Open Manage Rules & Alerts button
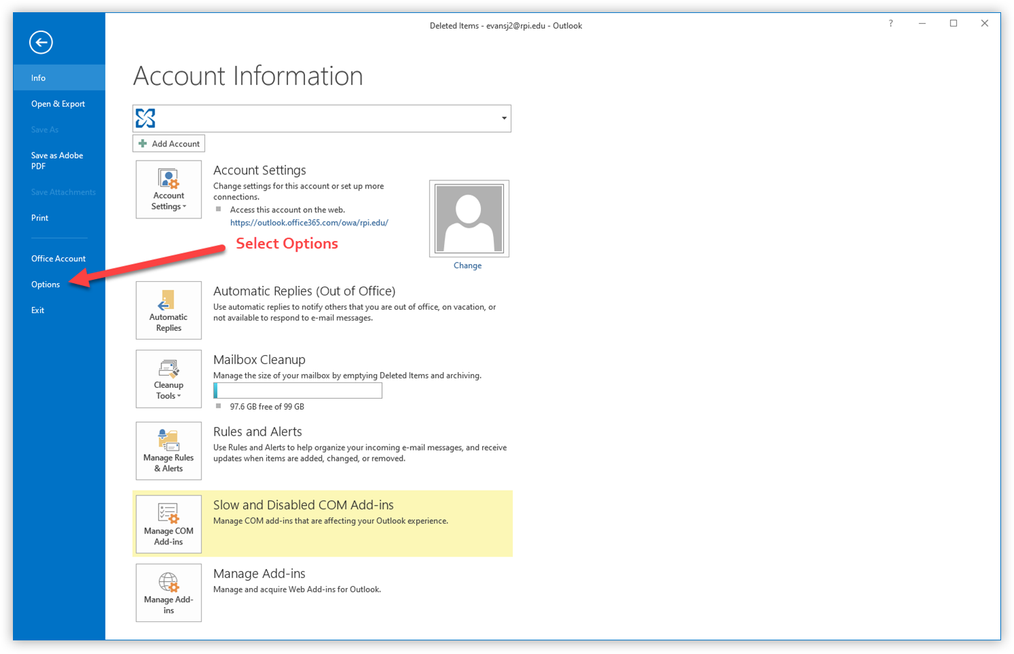Screen dimensions: 1014x654 [x=168, y=451]
